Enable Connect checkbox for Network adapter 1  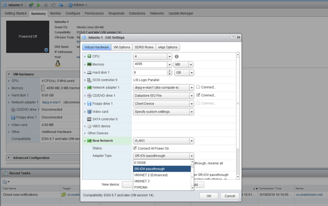198,87
